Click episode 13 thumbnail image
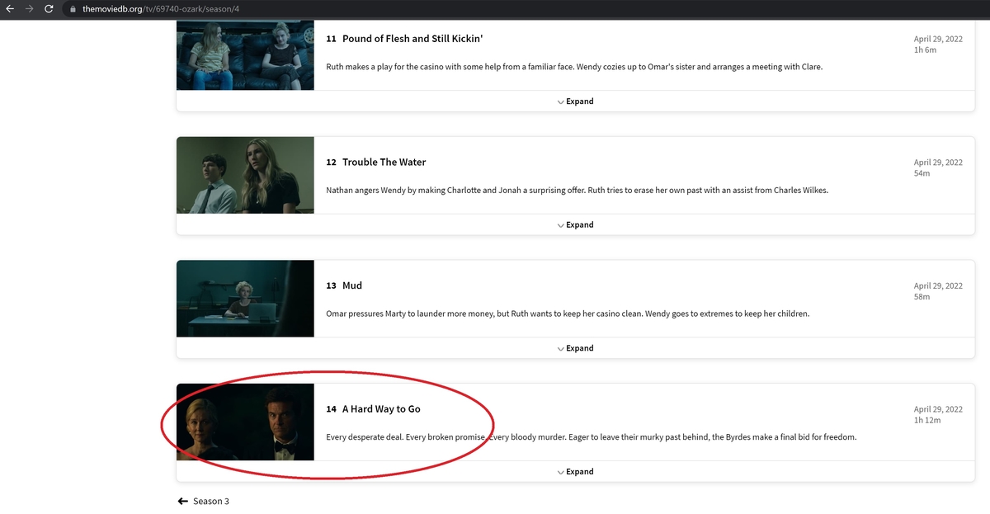Image resolution: width=990 pixels, height=514 pixels. click(x=245, y=299)
